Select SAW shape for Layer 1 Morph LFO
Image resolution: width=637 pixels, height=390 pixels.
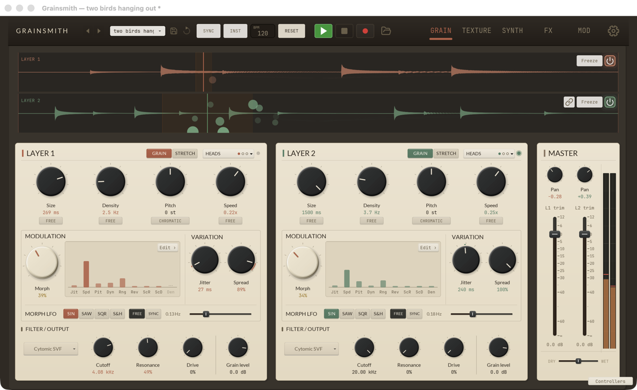(x=87, y=314)
